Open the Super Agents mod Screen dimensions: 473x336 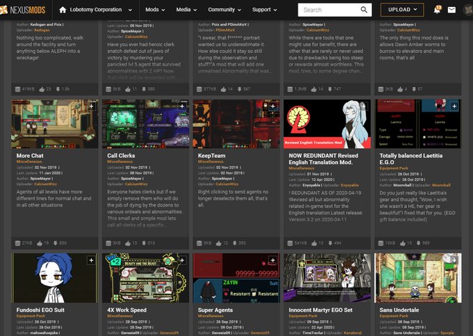216,310
